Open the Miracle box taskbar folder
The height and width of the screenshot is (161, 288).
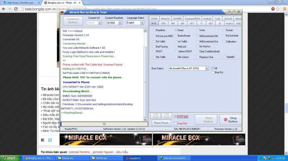point(73,158)
